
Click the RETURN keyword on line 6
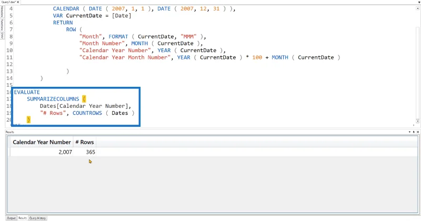tap(63, 23)
